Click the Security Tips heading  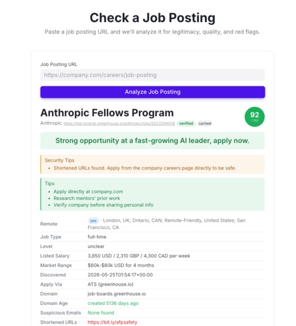pyautogui.click(x=60, y=160)
